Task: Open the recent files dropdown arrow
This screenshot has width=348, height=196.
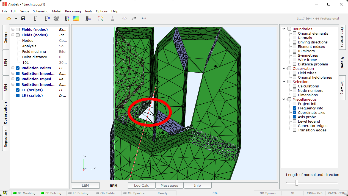Action: coord(16,19)
